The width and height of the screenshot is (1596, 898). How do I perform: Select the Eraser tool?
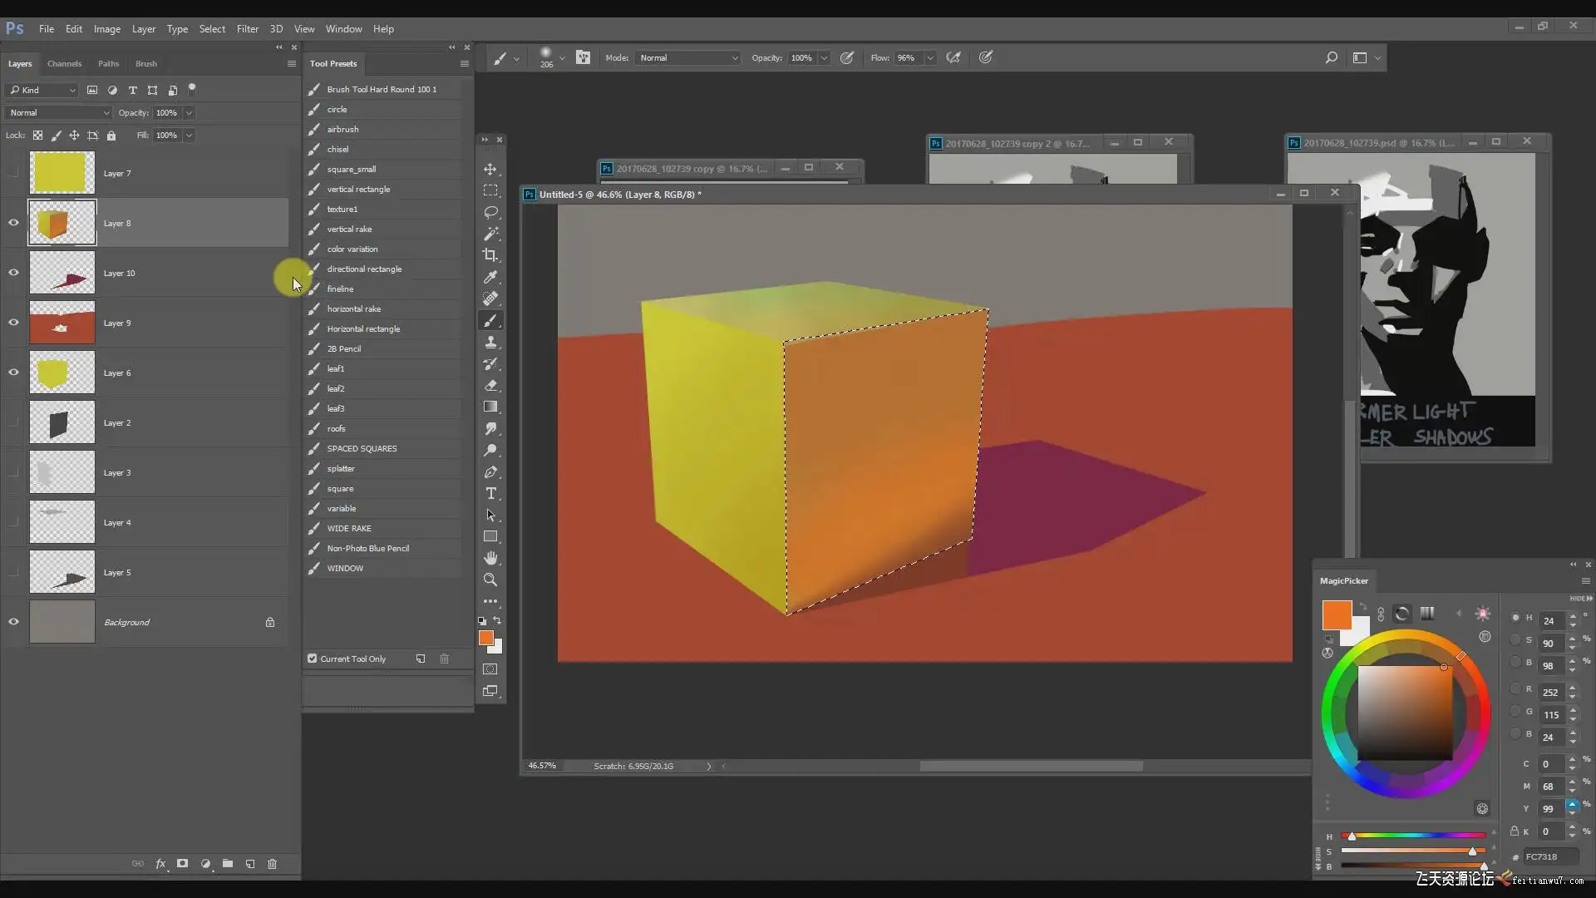pos(490,385)
